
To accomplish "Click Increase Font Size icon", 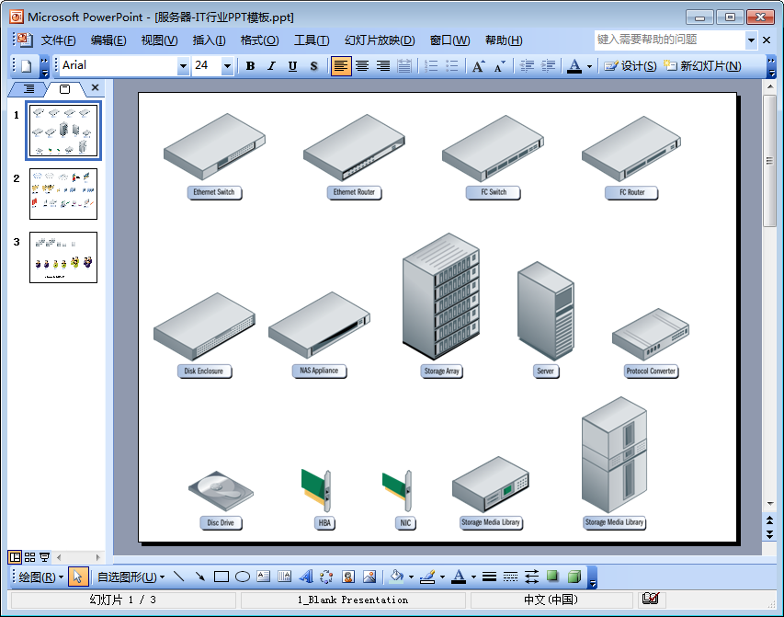I will (x=478, y=65).
